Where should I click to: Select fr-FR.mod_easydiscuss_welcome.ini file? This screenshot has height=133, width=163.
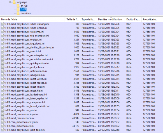point(24,32)
